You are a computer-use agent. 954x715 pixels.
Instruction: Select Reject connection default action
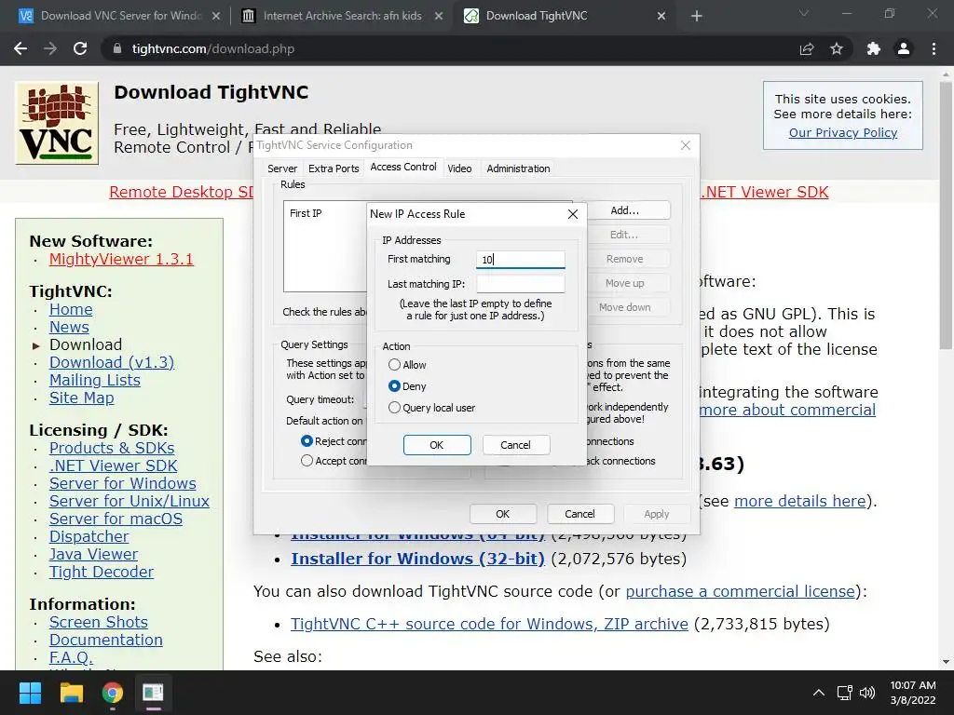pyautogui.click(x=307, y=440)
